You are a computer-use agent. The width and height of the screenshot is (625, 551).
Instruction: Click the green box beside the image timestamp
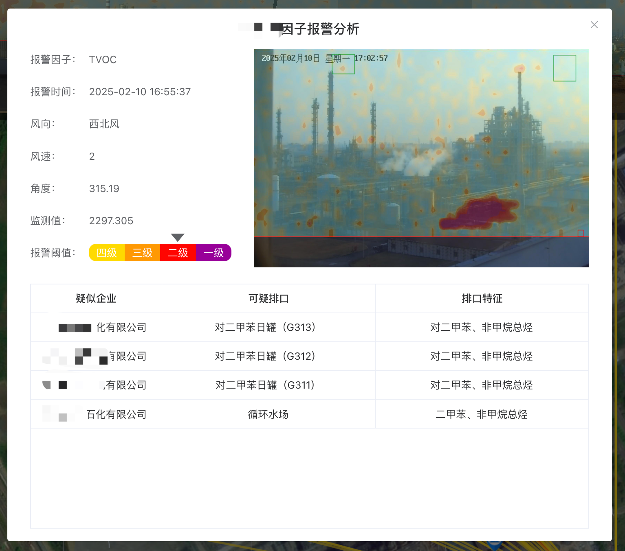[343, 64]
